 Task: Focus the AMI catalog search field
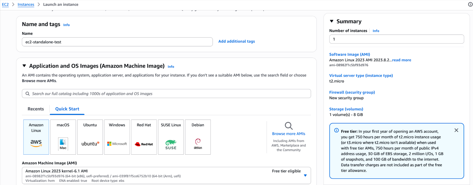click(x=166, y=94)
